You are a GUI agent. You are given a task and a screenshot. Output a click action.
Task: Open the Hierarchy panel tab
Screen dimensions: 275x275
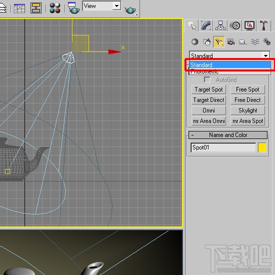click(220, 25)
